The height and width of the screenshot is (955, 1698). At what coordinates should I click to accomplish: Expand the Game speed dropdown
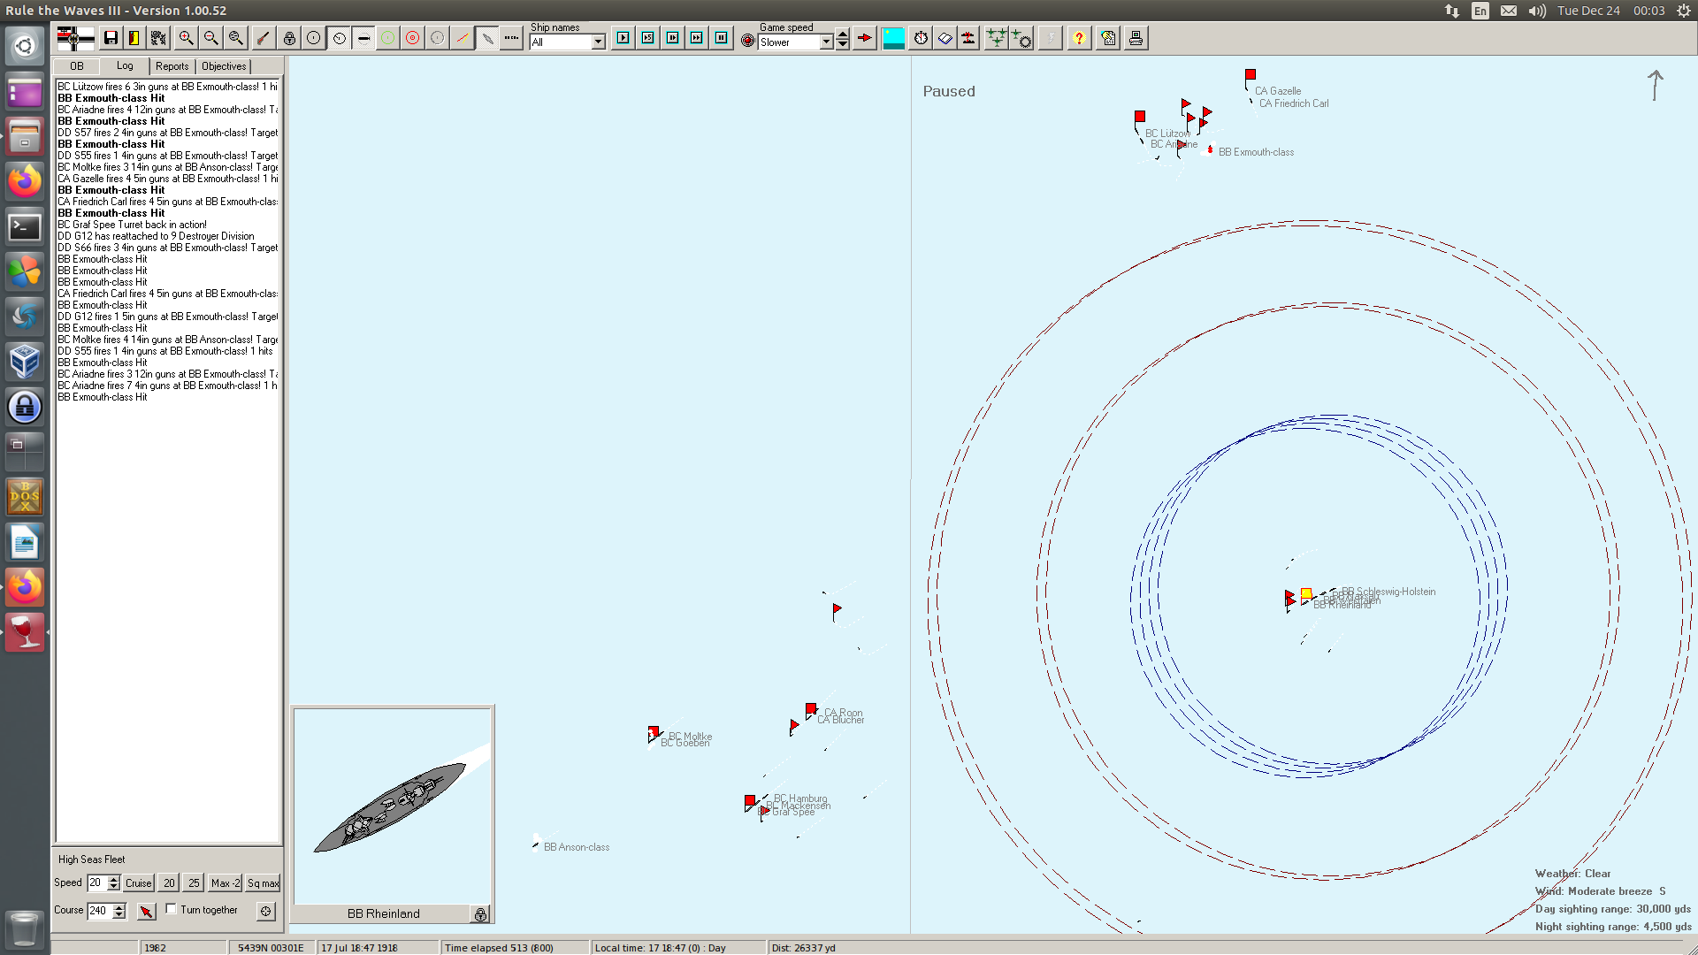(826, 42)
